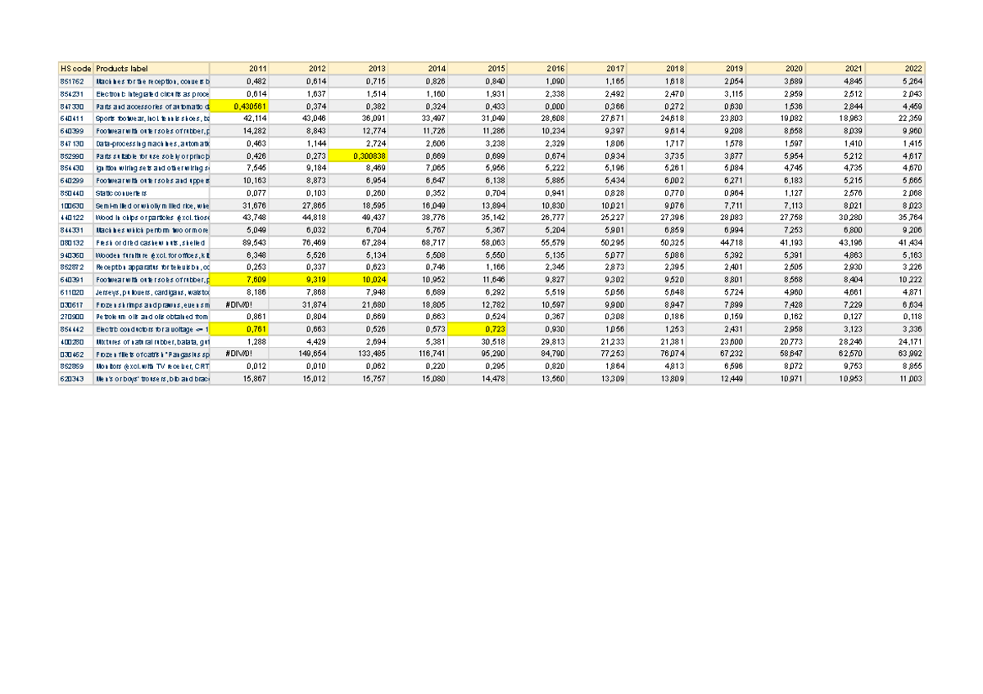This screenshot has width=983, height=694.
Task: Click the 'Sports footwear' product label cell
Action: pyautogui.click(x=152, y=119)
